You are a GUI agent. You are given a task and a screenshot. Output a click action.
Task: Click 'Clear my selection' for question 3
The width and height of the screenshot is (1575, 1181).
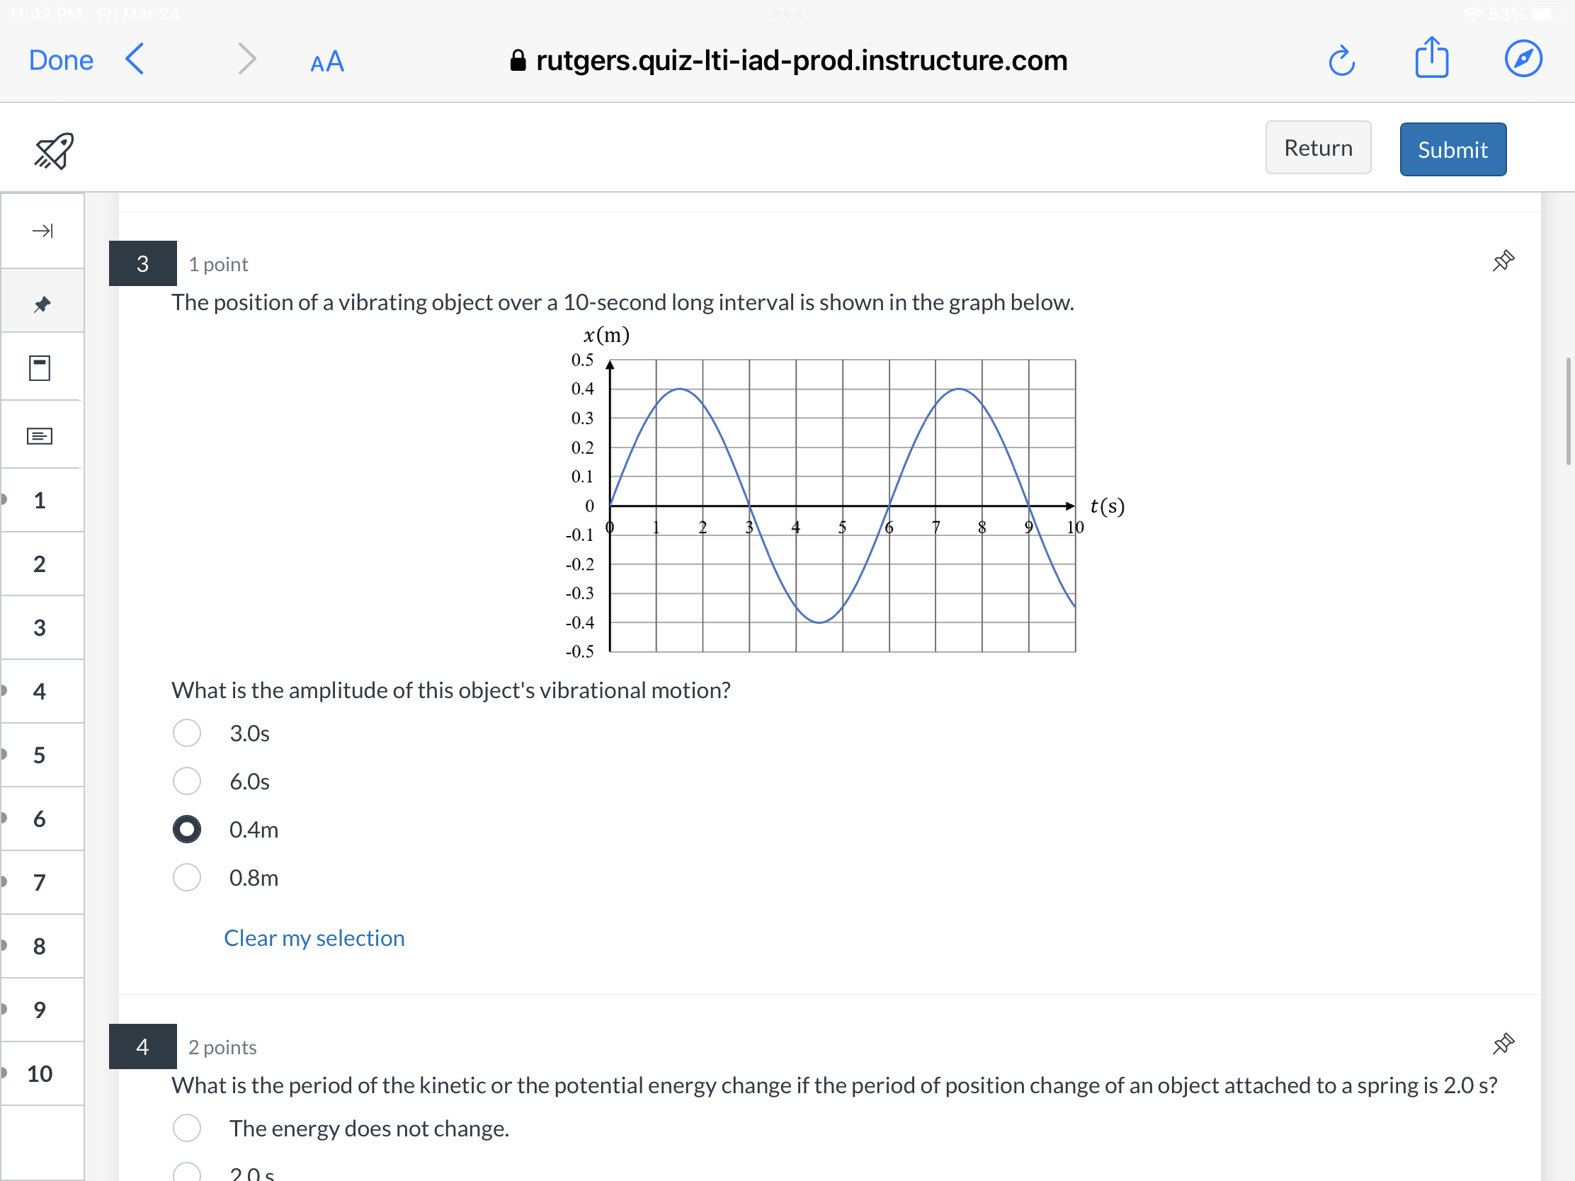point(314,938)
